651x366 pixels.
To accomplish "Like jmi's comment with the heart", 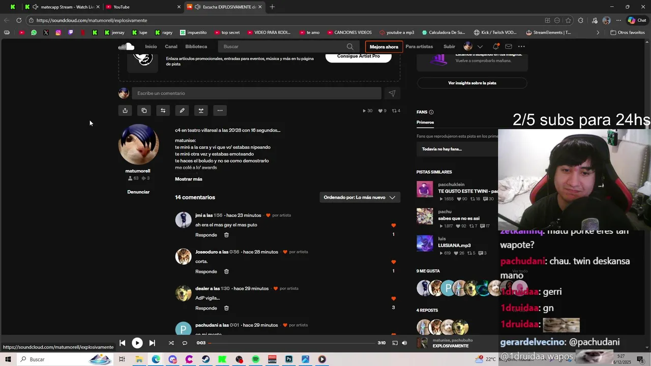I will (393, 225).
